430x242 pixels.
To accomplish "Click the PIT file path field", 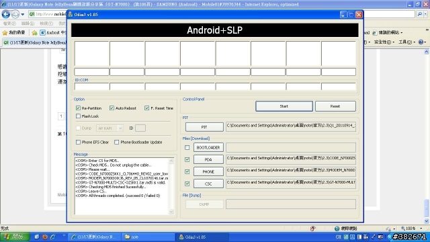I will click(291, 126).
